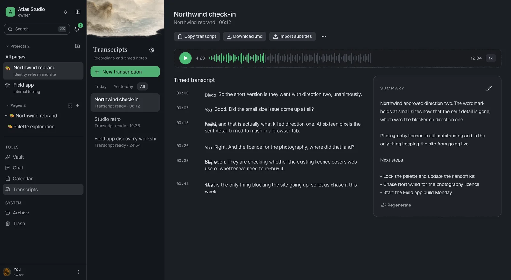Edit the summary with pencil icon
This screenshot has width=511, height=280.
tap(489, 88)
